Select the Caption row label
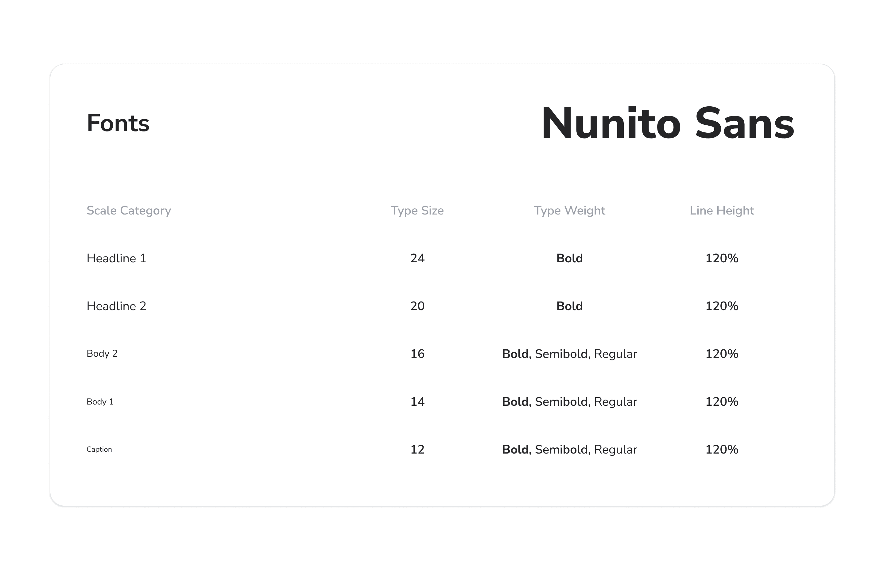This screenshot has height=570, width=884. pos(99,449)
